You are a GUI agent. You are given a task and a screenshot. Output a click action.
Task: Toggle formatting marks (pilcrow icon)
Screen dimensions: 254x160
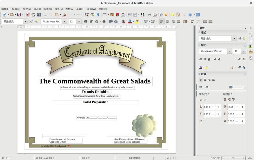point(98,15)
